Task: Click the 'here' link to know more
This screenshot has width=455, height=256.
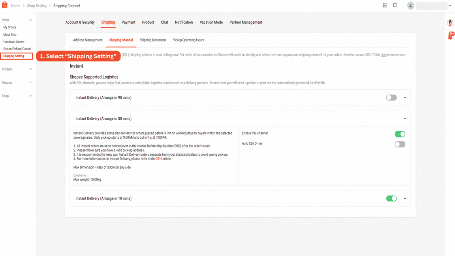Action: click(x=384, y=55)
